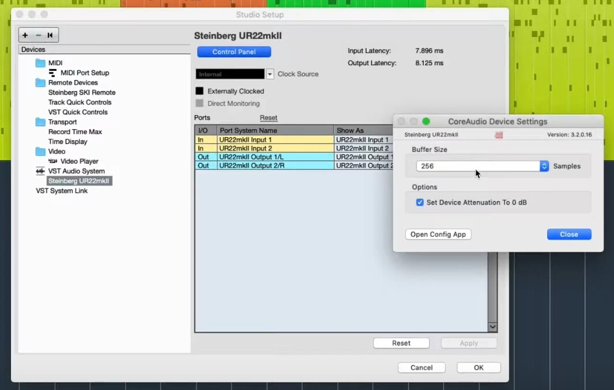Click the Show As column header
This screenshot has width=614, height=390.
363,130
